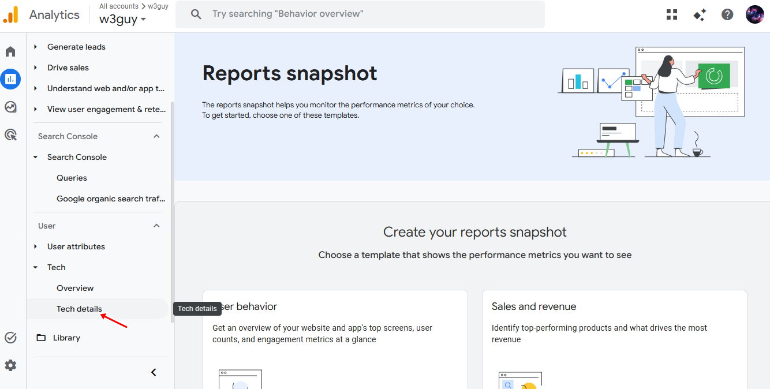The width and height of the screenshot is (770, 389).
Task: Open the Reports section icon
Action: coord(10,79)
